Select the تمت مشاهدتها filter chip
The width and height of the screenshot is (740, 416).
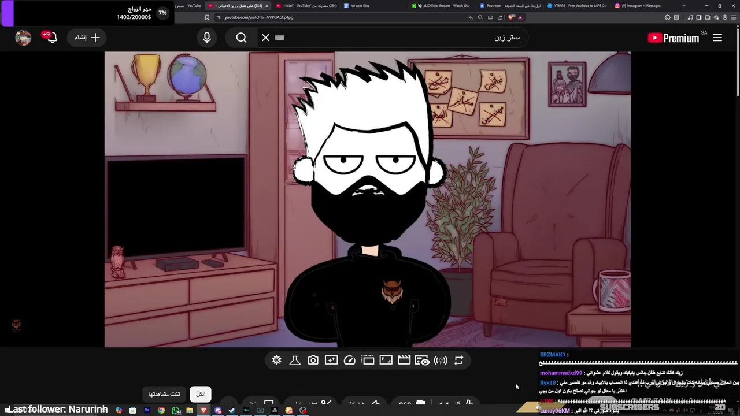click(x=164, y=394)
